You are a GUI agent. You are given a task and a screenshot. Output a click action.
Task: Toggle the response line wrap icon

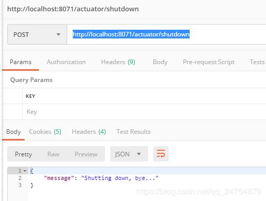(x=161, y=154)
